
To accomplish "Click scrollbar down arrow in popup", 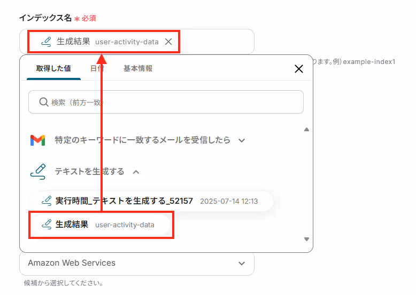I will pyautogui.click(x=307, y=239).
